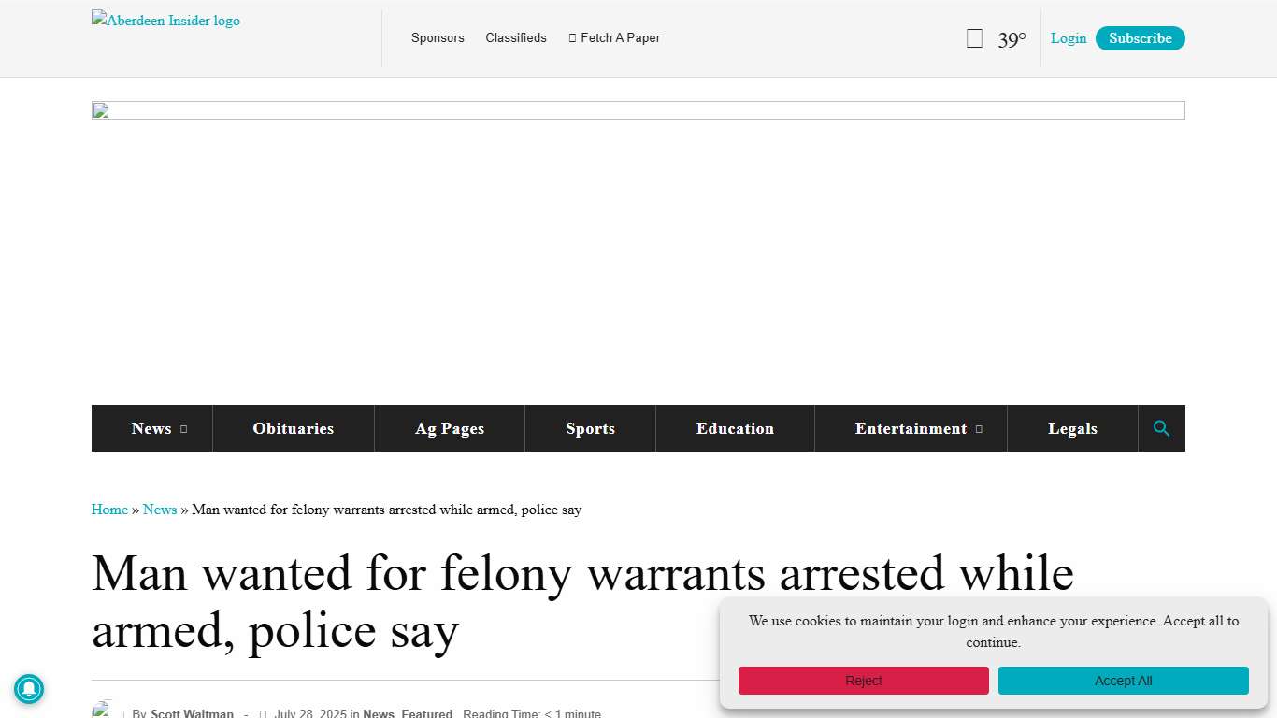Click the notification bell icon
The image size is (1277, 718).
[x=29, y=689]
